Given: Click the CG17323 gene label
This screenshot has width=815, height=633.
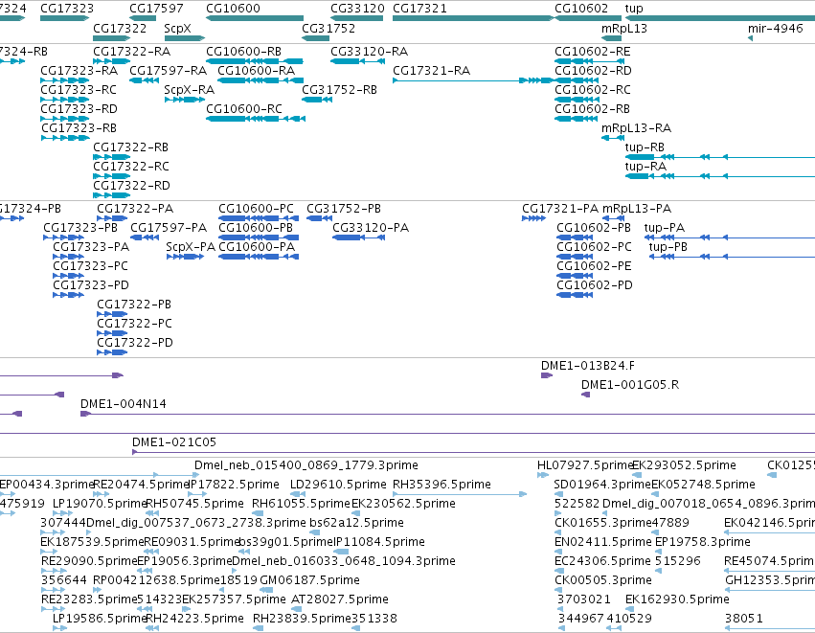Looking at the screenshot, I should click(67, 9).
